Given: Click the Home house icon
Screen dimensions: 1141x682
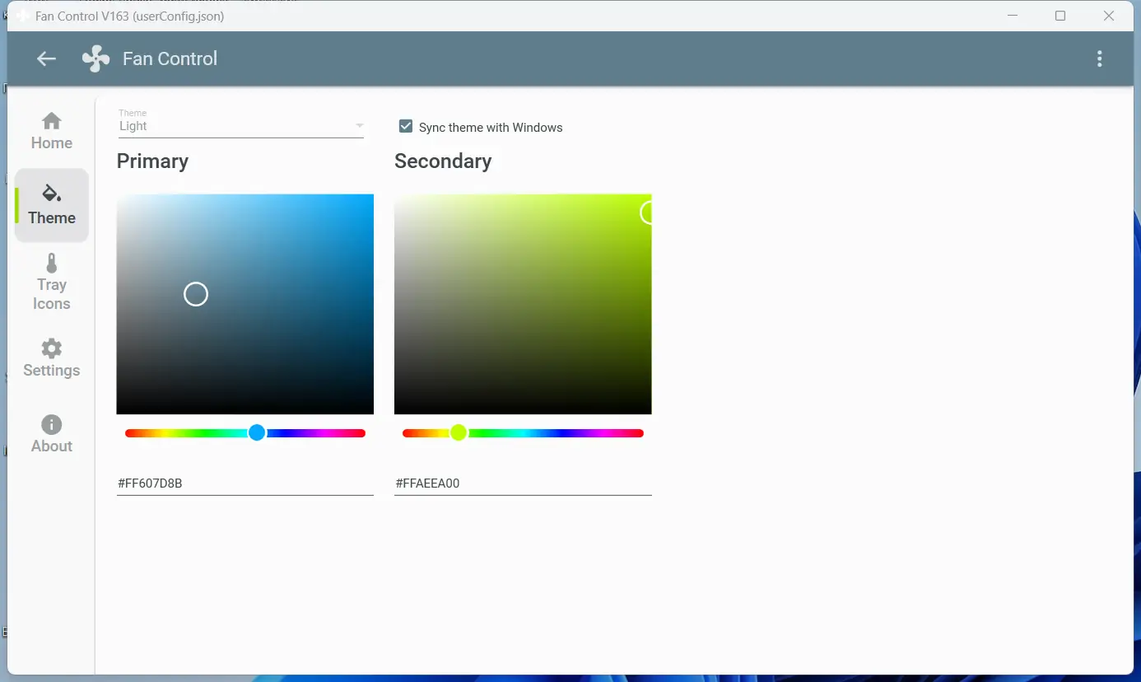Looking at the screenshot, I should coord(52,121).
